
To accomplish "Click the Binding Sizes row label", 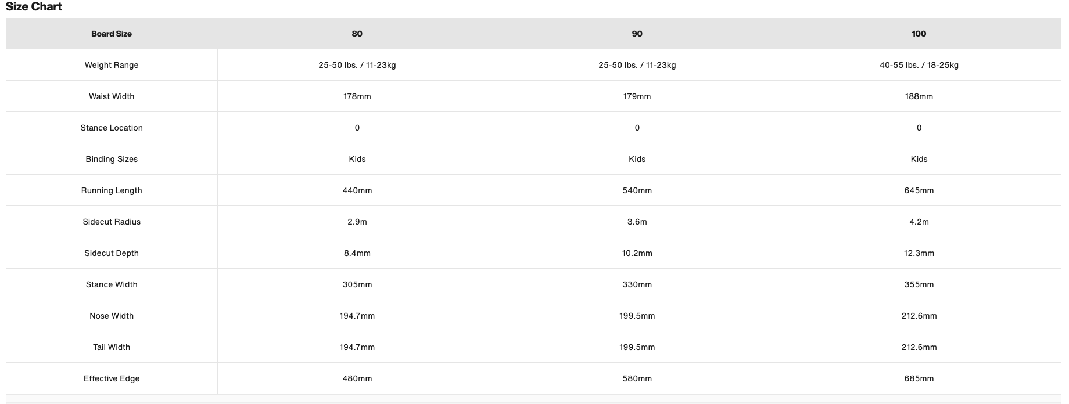I will [x=112, y=159].
